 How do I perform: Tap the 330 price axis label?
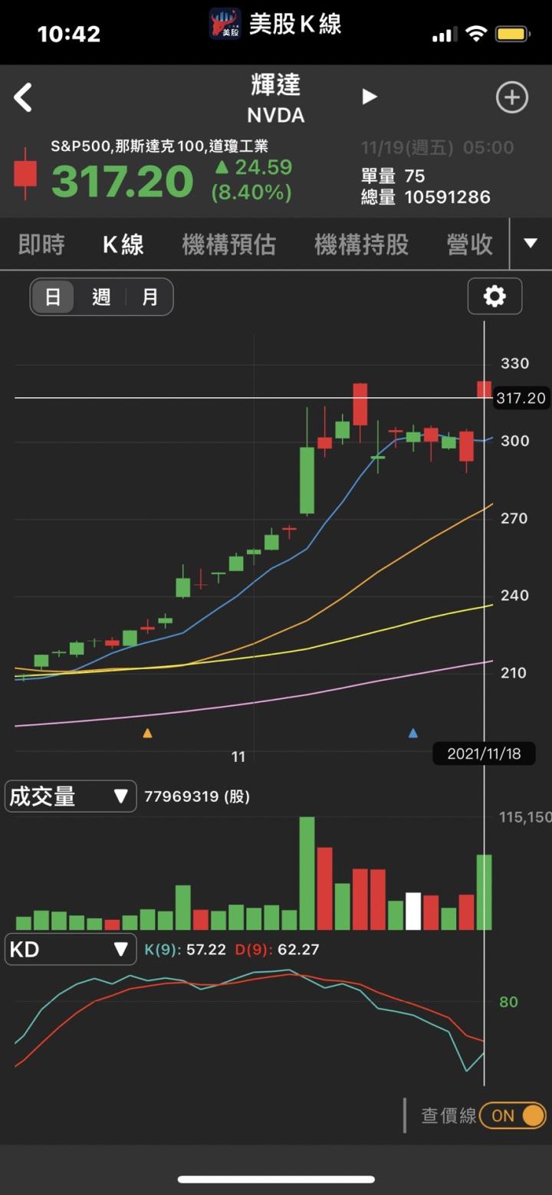[514, 363]
